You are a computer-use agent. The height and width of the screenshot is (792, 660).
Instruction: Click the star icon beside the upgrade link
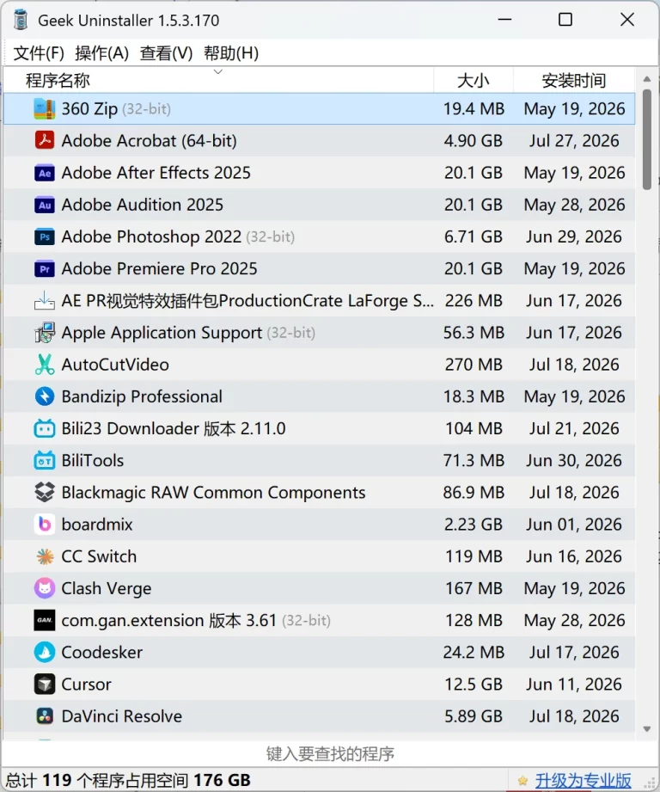coord(522,780)
